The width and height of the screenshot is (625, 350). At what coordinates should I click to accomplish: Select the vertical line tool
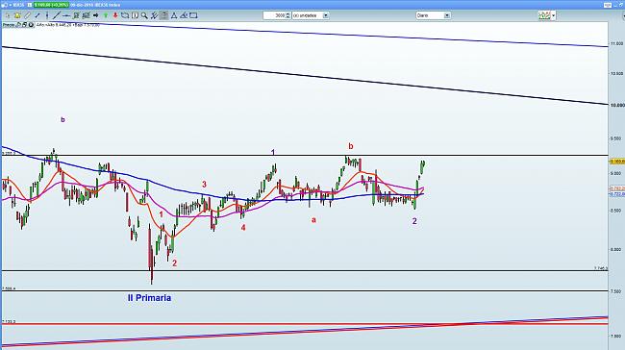click(47, 15)
